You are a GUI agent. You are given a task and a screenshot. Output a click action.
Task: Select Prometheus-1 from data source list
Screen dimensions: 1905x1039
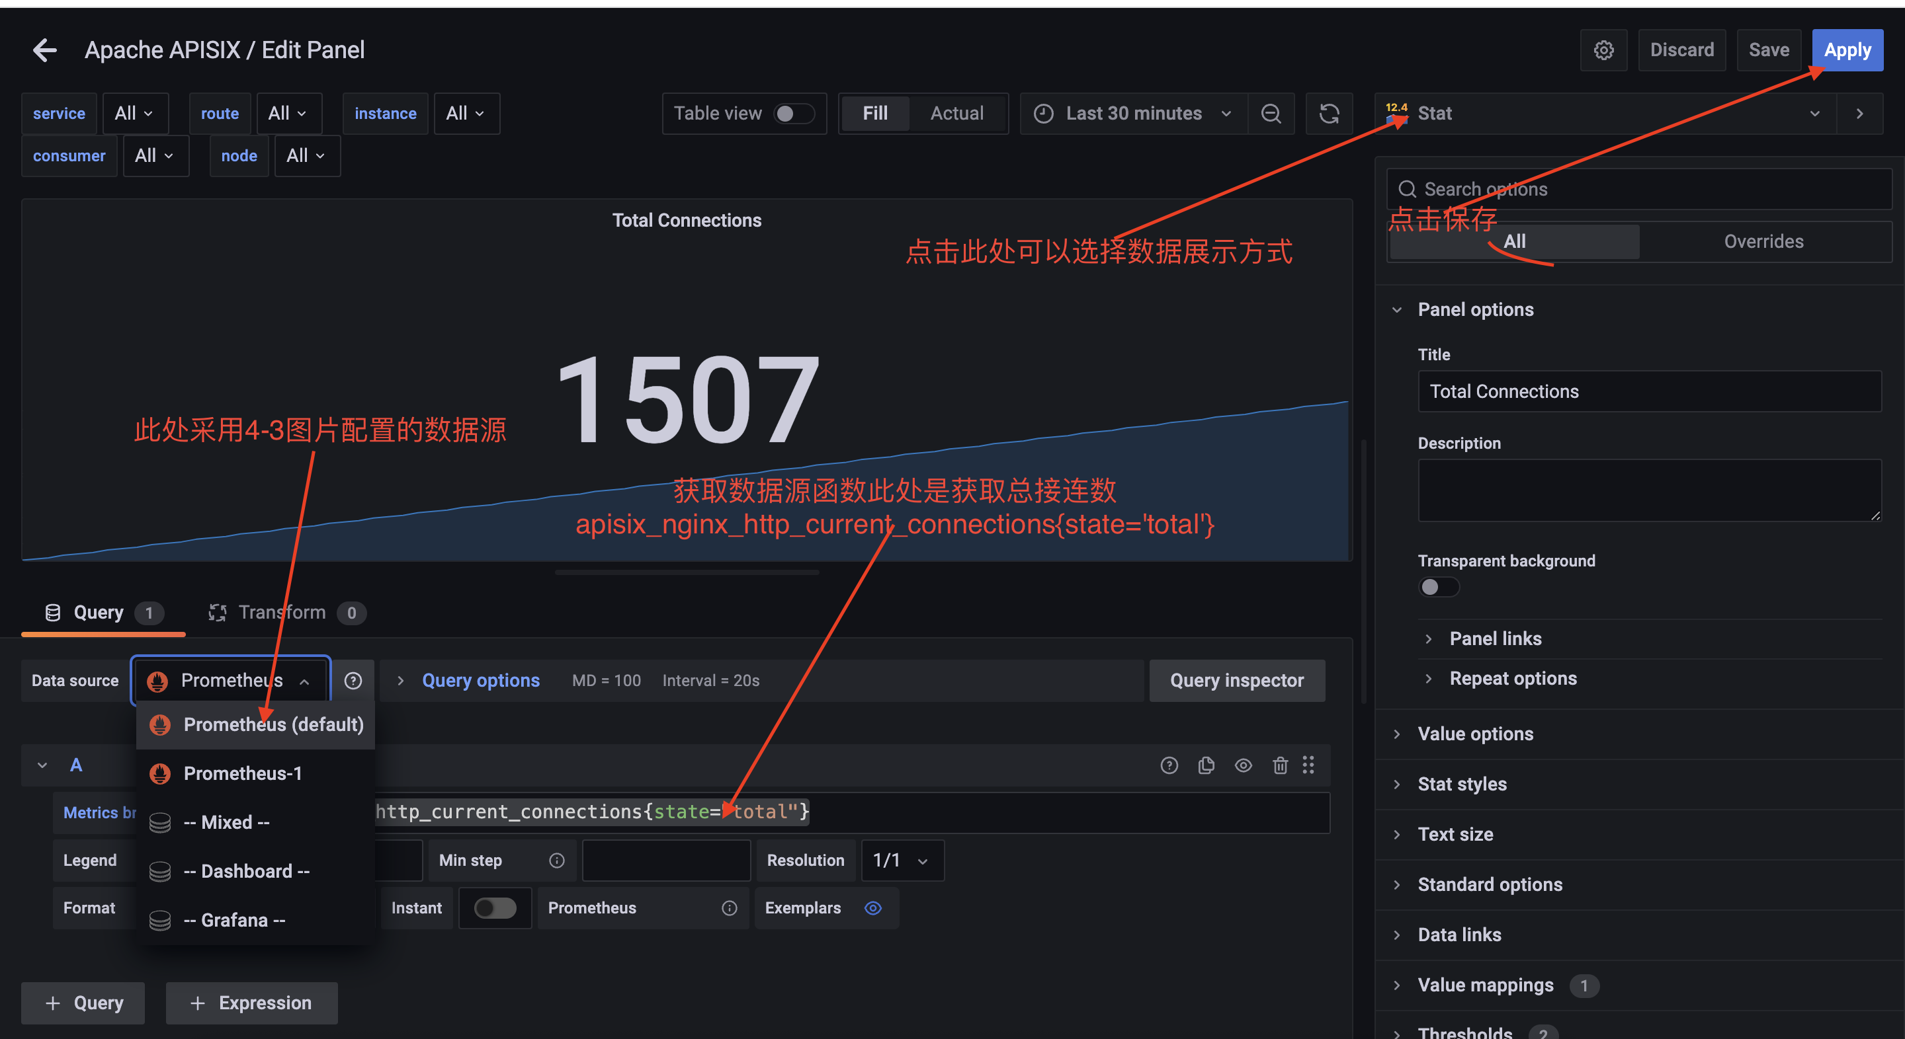[243, 773]
